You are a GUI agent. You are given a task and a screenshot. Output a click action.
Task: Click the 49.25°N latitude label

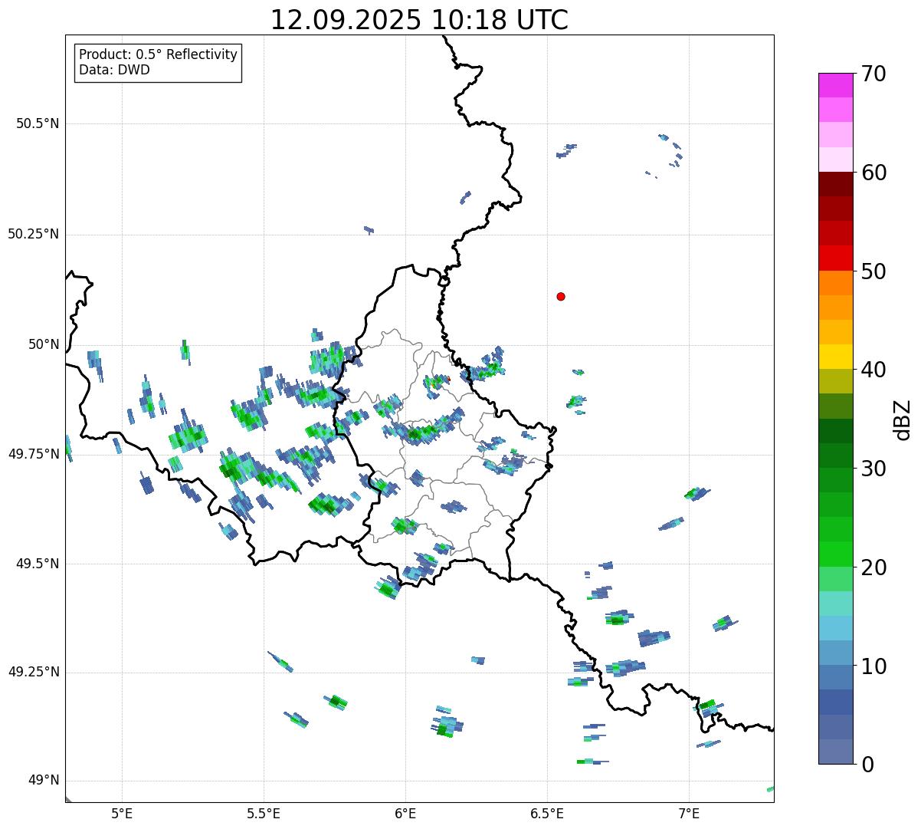34,673
